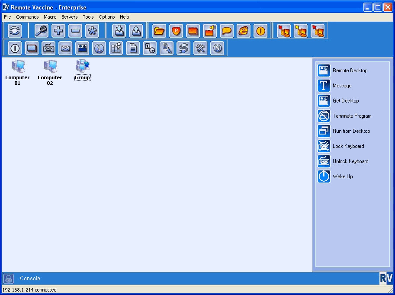Click the grey power button icon
The image size is (395, 295).
pos(15,48)
